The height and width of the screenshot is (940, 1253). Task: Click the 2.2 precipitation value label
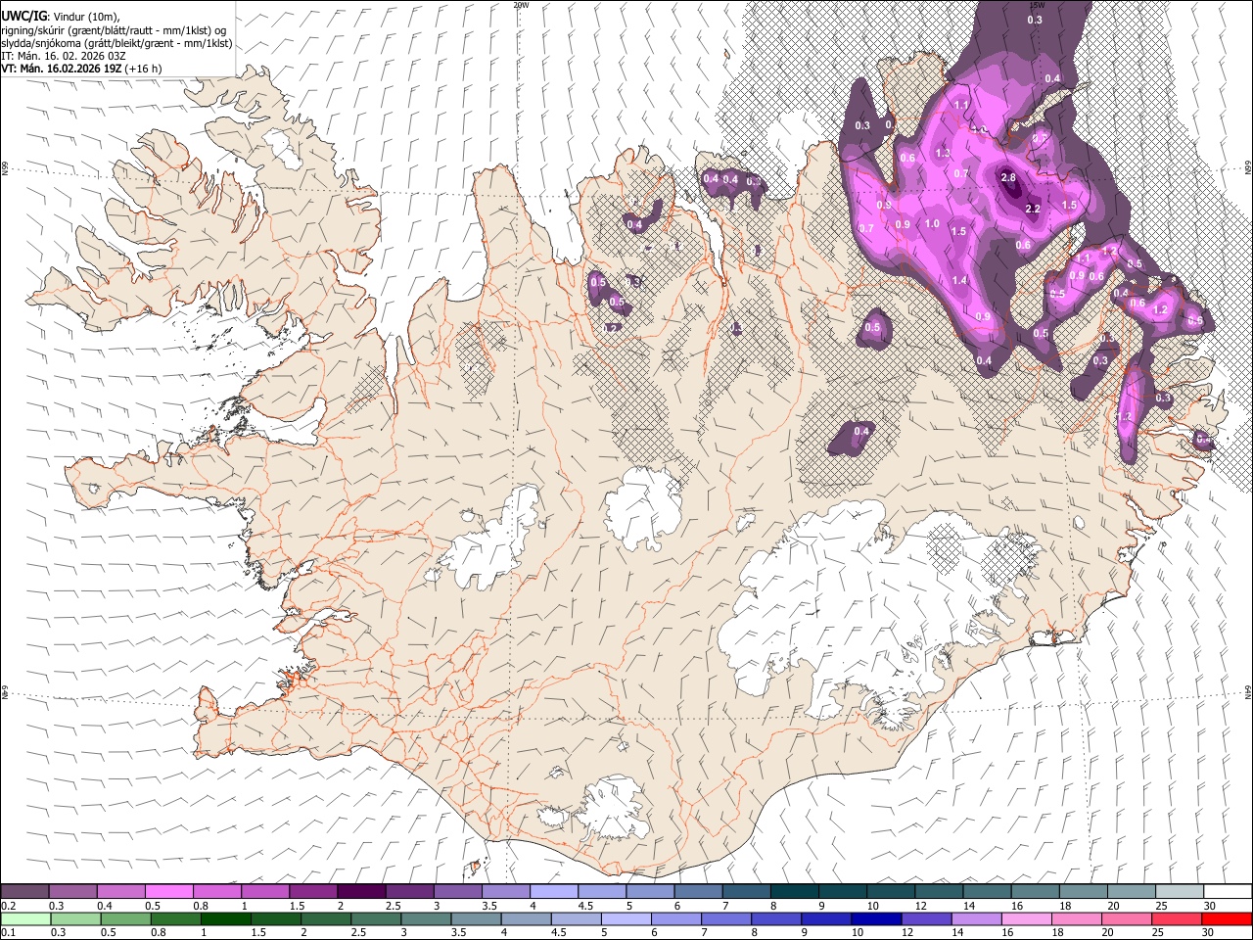coord(1033,210)
